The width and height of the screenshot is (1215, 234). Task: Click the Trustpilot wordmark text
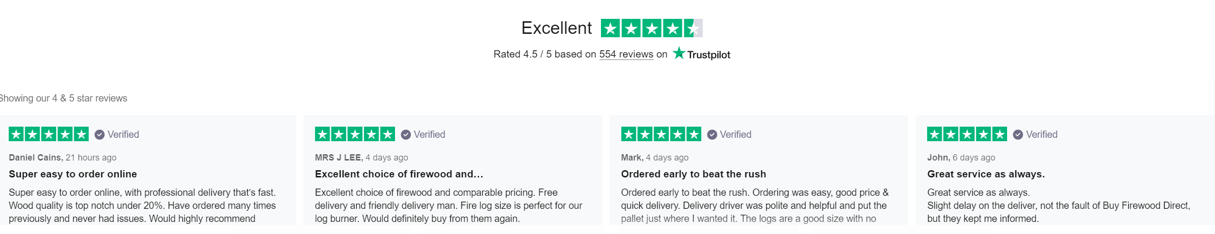(x=709, y=55)
